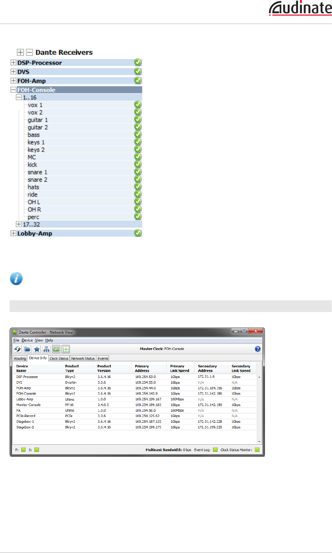Select the keys 1 channel
The height and width of the screenshot is (553, 332).
[36, 142]
